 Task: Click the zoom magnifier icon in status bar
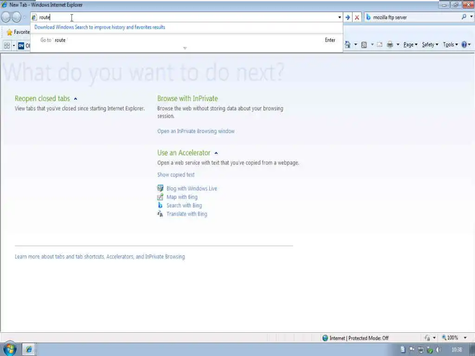pyautogui.click(x=444, y=337)
